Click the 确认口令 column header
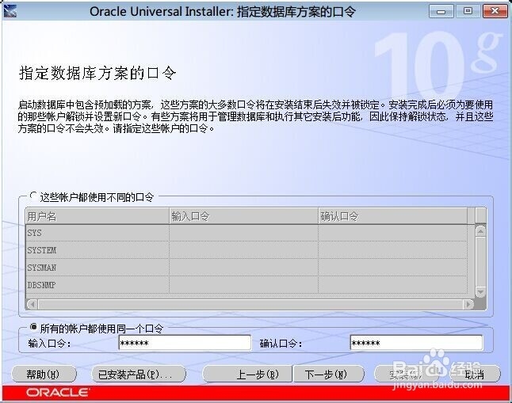Screen dimensions: 512x403 [393, 216]
